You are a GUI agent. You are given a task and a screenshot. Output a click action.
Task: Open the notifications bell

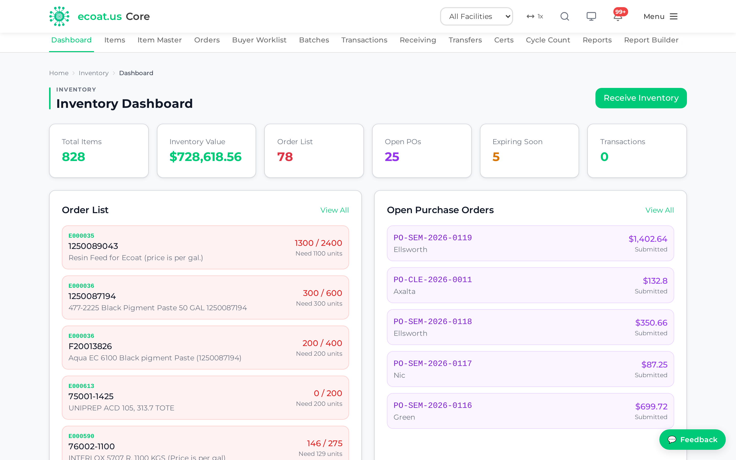(618, 16)
